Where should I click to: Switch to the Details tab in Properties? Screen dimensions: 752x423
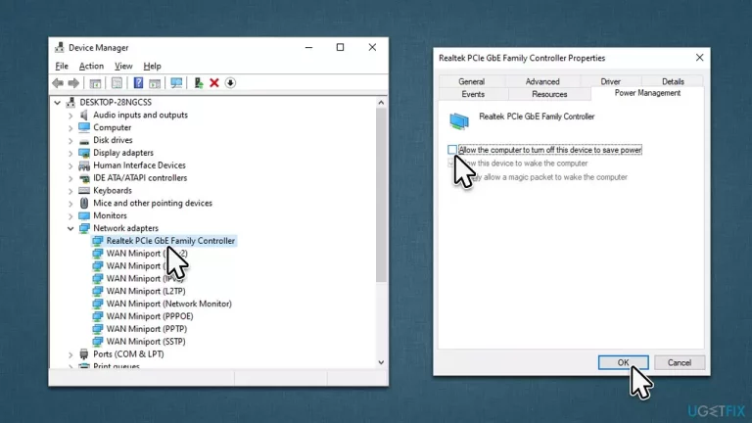click(673, 81)
